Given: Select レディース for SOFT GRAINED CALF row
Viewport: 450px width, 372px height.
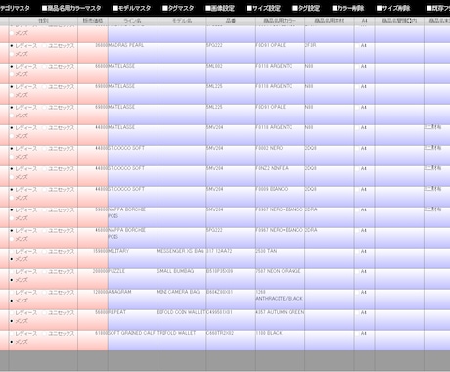Looking at the screenshot, I should click(x=12, y=334).
